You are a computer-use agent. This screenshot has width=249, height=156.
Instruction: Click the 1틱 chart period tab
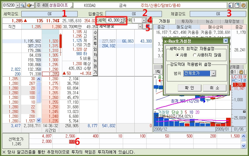point(158,72)
